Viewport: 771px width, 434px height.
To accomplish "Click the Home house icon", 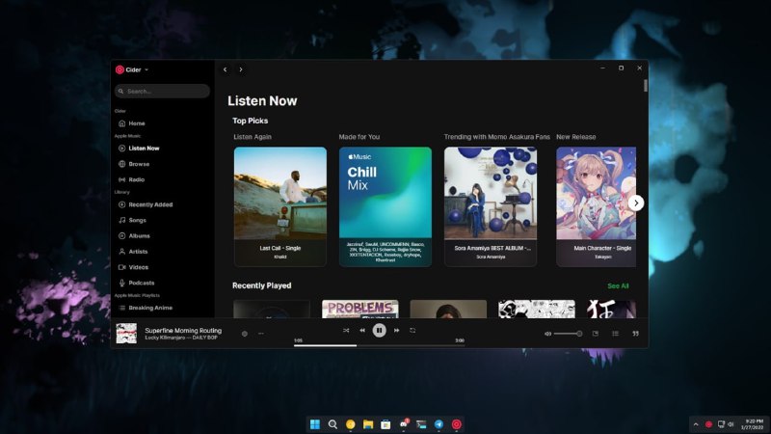I will [x=122, y=123].
